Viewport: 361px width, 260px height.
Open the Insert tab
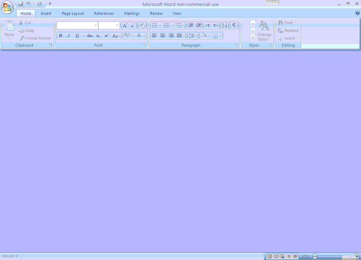[46, 13]
